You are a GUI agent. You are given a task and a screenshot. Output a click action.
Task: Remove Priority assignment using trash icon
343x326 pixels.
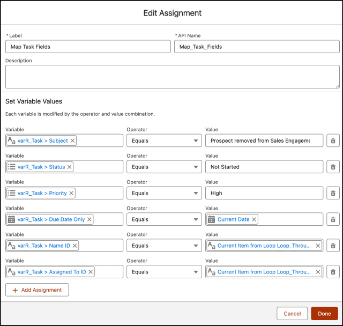(x=333, y=193)
